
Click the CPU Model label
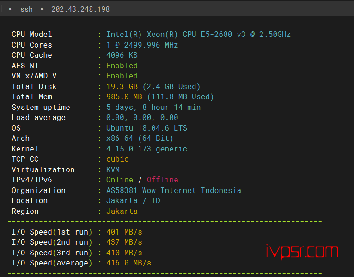point(32,35)
